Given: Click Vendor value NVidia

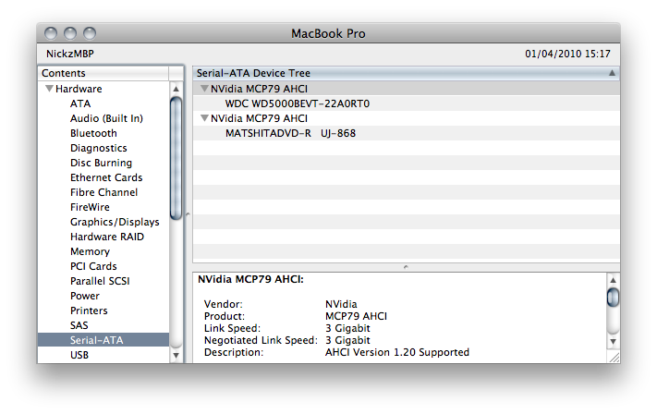Looking at the screenshot, I should [x=341, y=304].
